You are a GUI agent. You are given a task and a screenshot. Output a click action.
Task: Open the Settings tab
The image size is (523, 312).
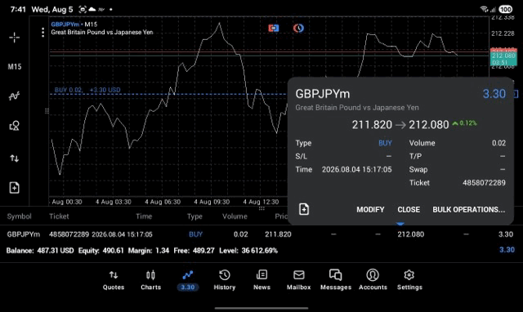click(x=409, y=280)
